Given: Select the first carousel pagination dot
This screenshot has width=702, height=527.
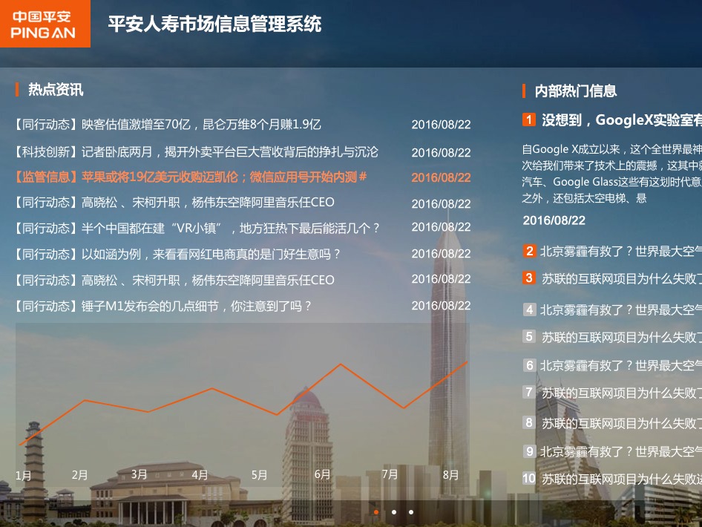Looking at the screenshot, I should click(377, 511).
